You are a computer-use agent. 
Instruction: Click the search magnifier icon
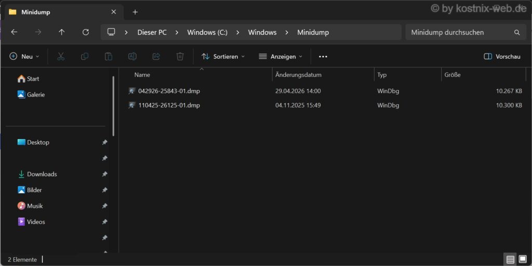pyautogui.click(x=517, y=33)
